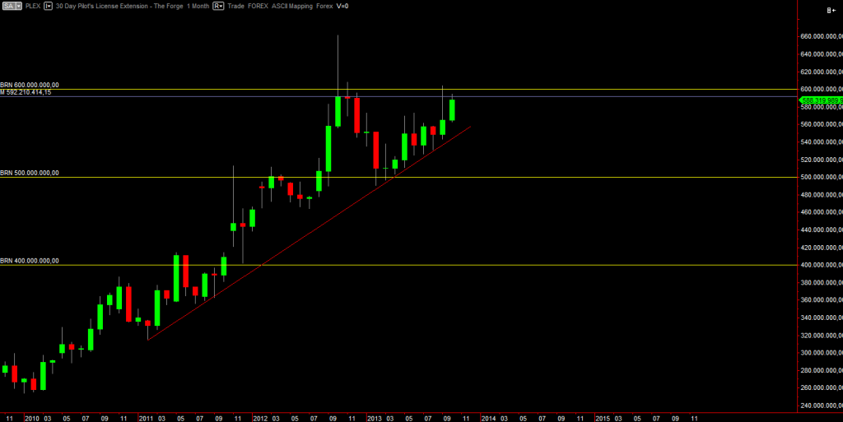Click the 480.000.000 price axis label
This screenshot has width=843, height=422.
(x=822, y=195)
